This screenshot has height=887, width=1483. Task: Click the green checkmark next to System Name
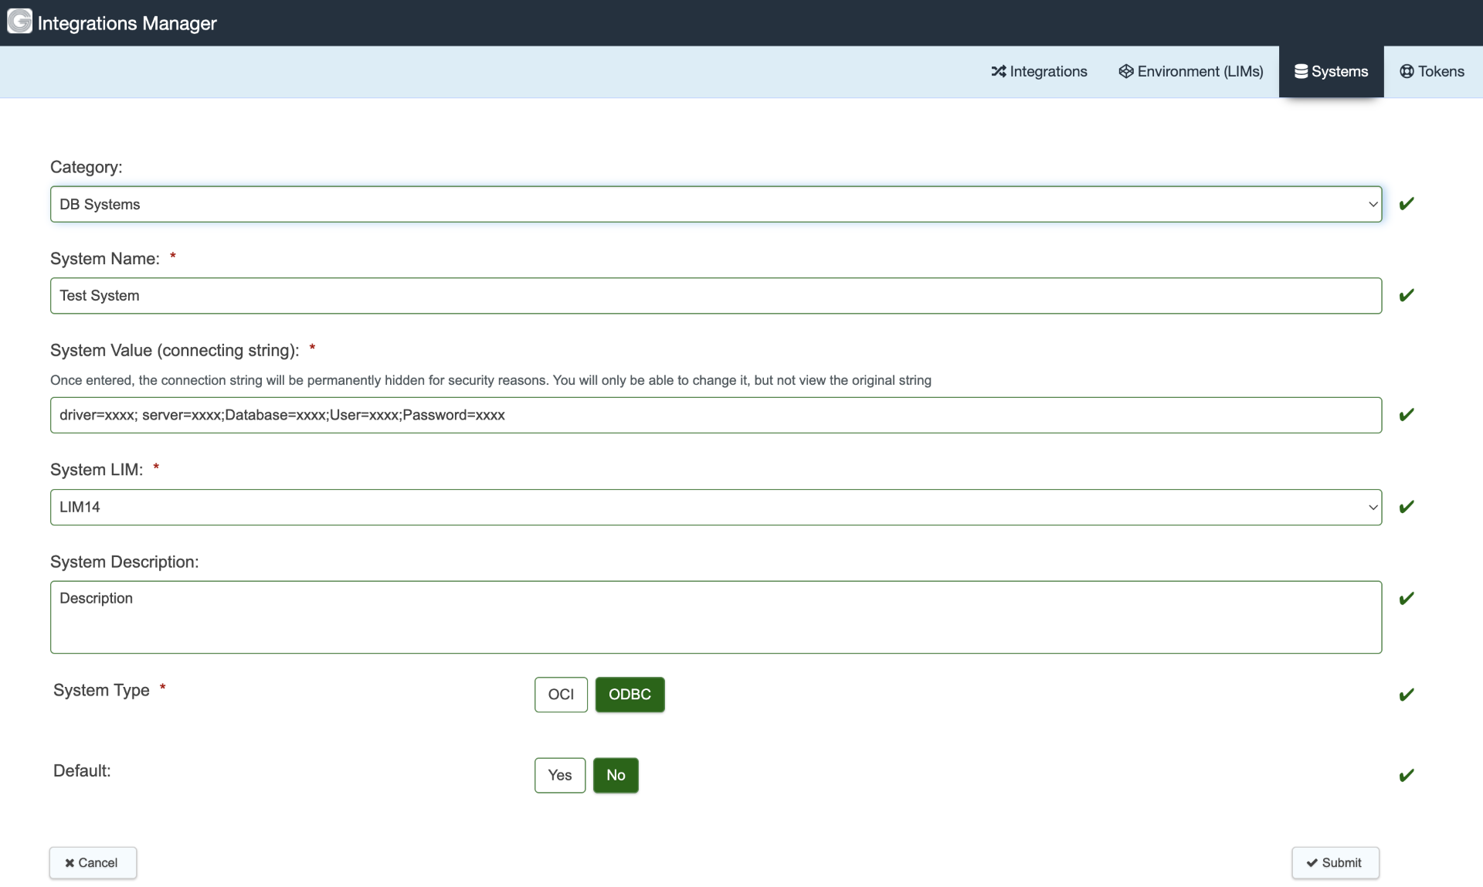1407,295
